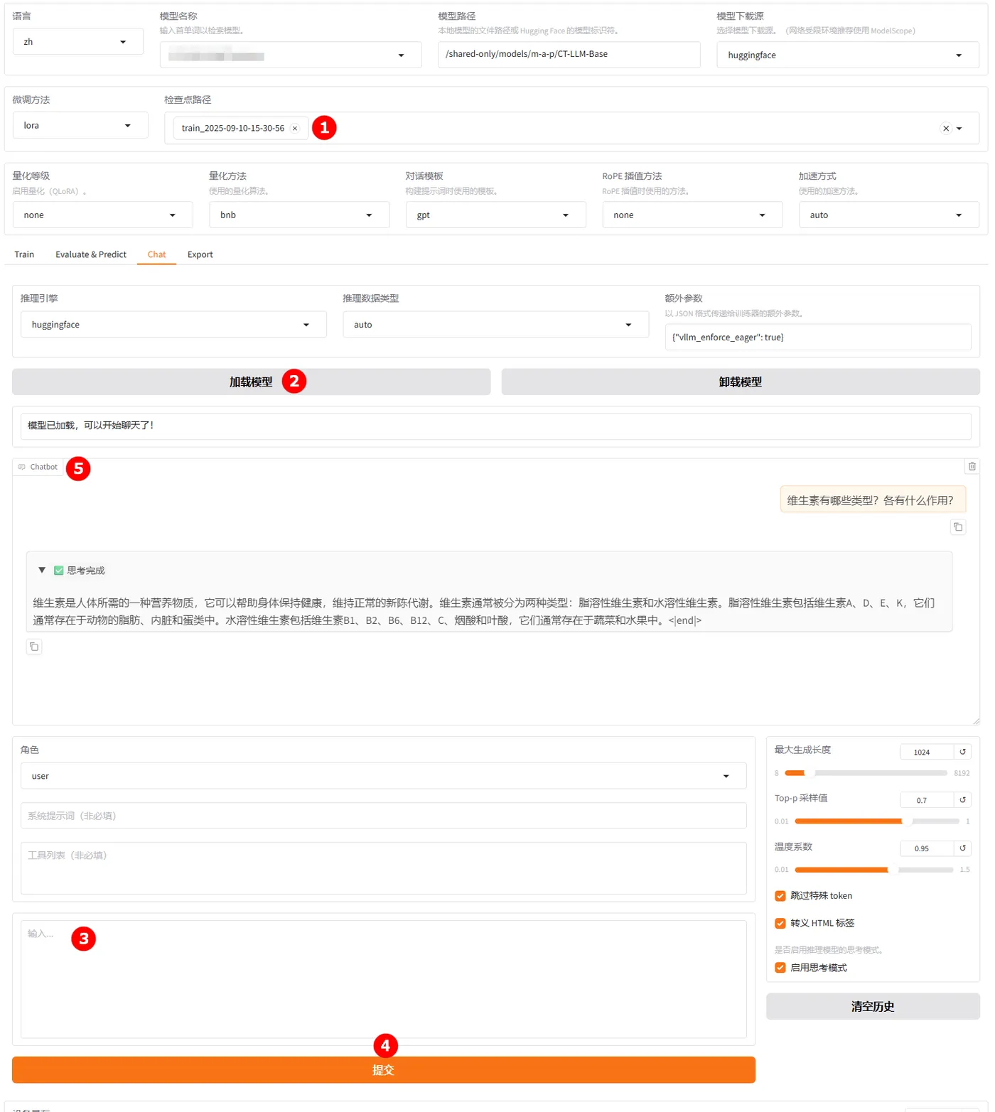Open the RoPE interpolation method dropdown
This screenshot has height=1112, width=995.
click(x=692, y=215)
